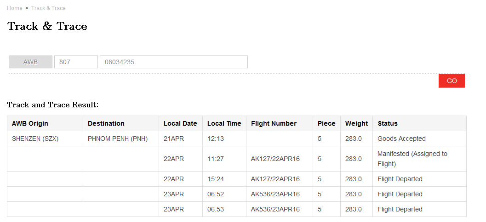This screenshot has width=486, height=222.
Task: Click the Local Date column header
Action: [181, 123]
